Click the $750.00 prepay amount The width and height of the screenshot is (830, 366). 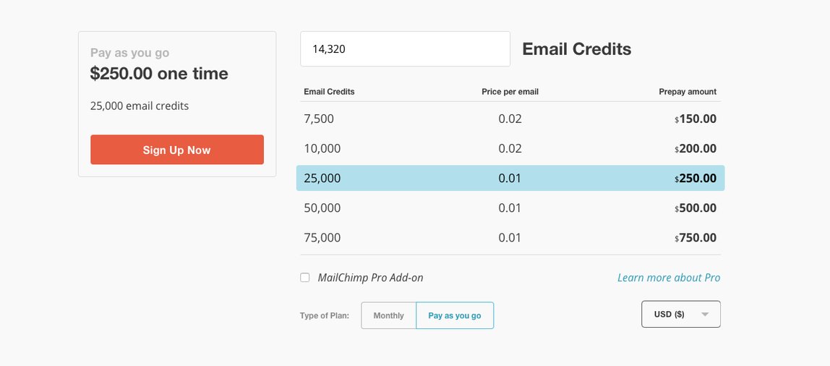coord(696,237)
